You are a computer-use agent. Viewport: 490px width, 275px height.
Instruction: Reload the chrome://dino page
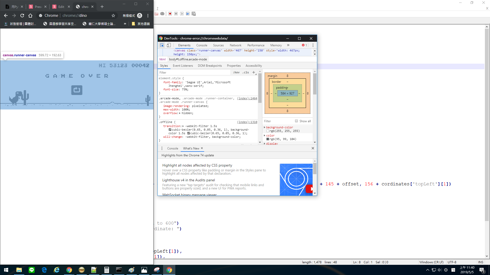pyautogui.click(x=22, y=16)
